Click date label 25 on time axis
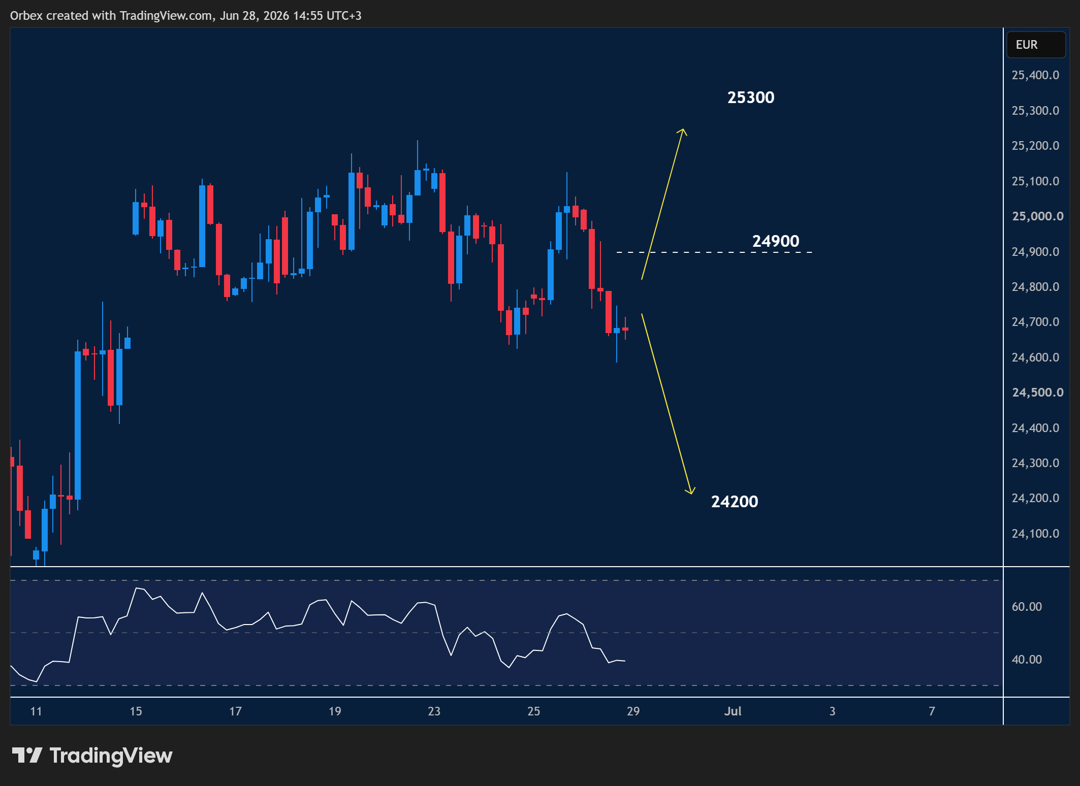1080x786 pixels. coord(533,711)
